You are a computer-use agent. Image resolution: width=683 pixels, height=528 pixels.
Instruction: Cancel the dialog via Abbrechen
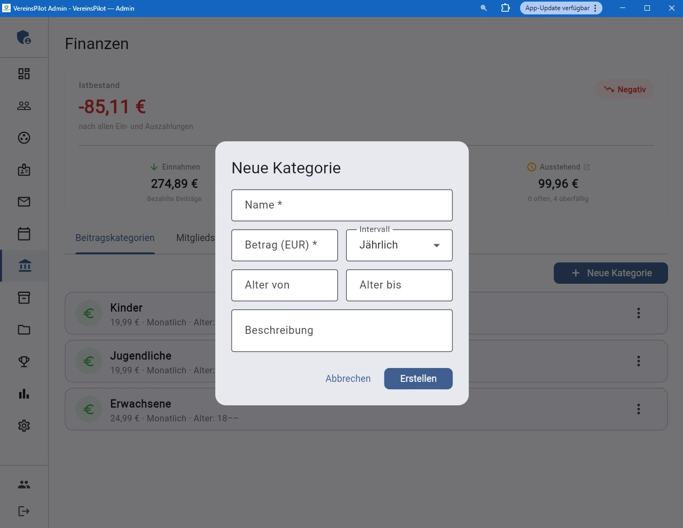pyautogui.click(x=348, y=378)
